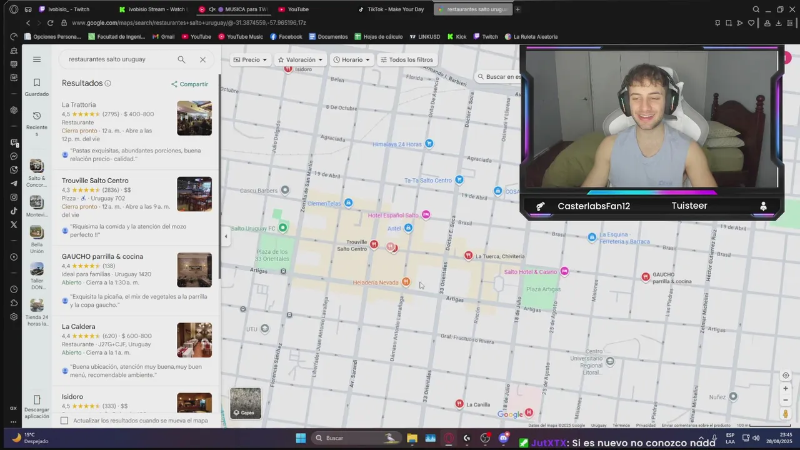This screenshot has height=450, width=800.
Task: Open the Facebook bookmark
Action: pos(286,37)
